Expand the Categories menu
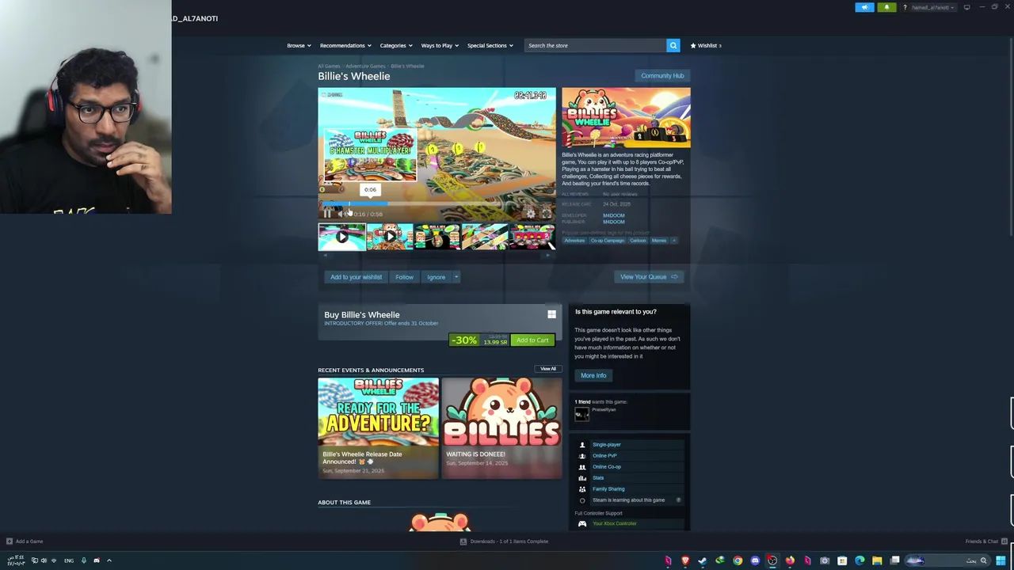This screenshot has width=1014, height=570. [396, 45]
